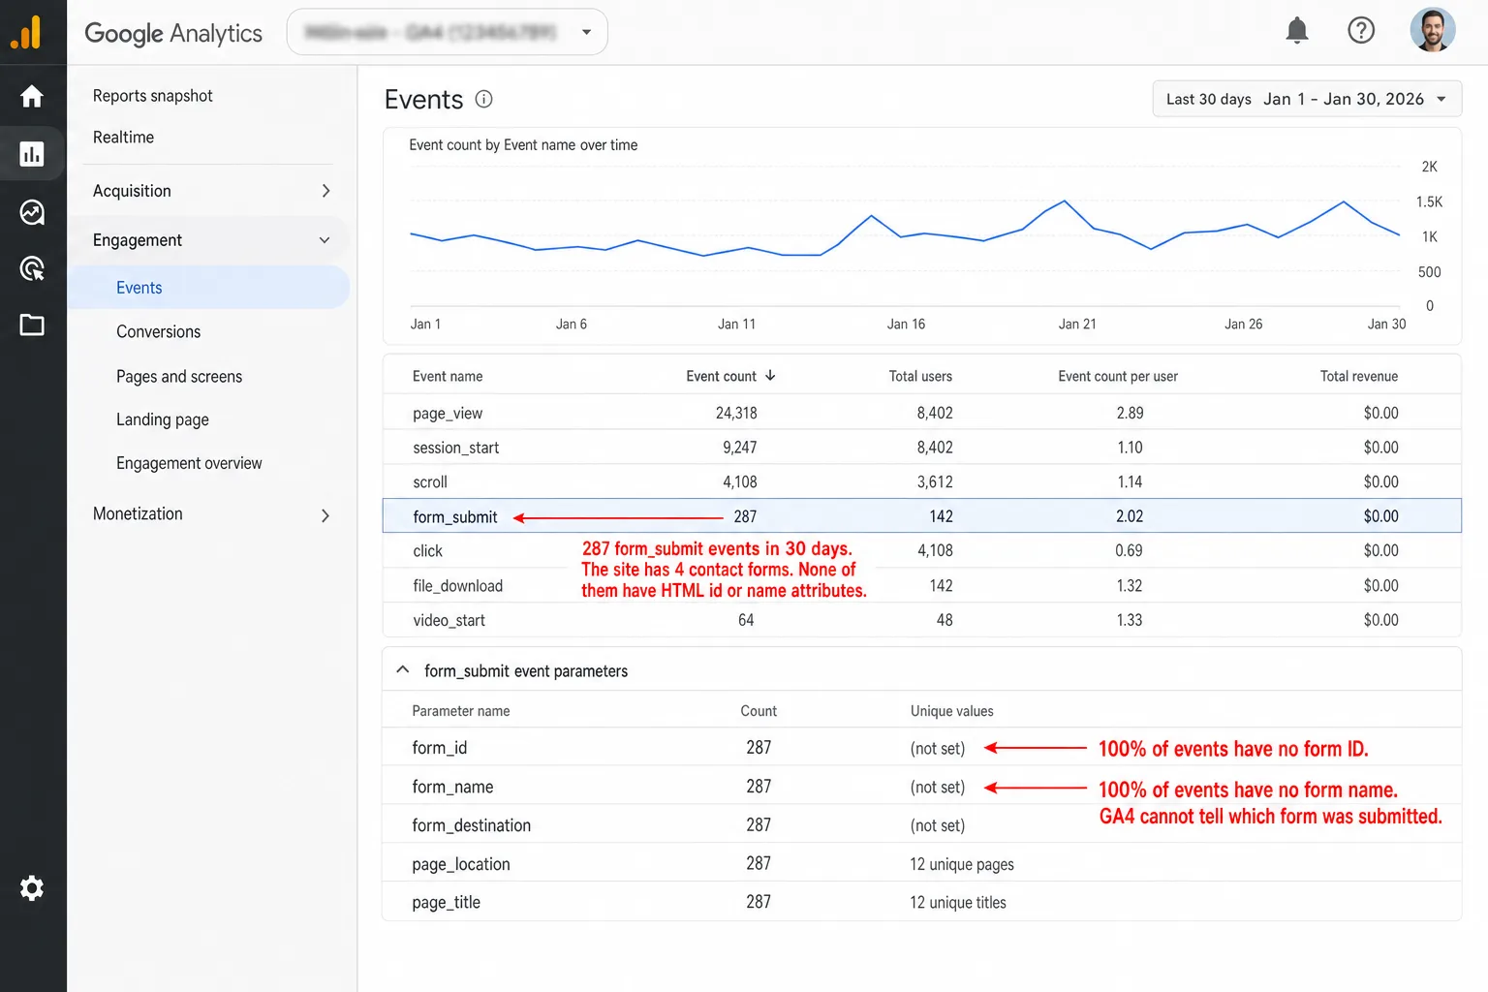The width and height of the screenshot is (1488, 992).
Task: Click the 9,247 event count cell
Action: coord(739,448)
